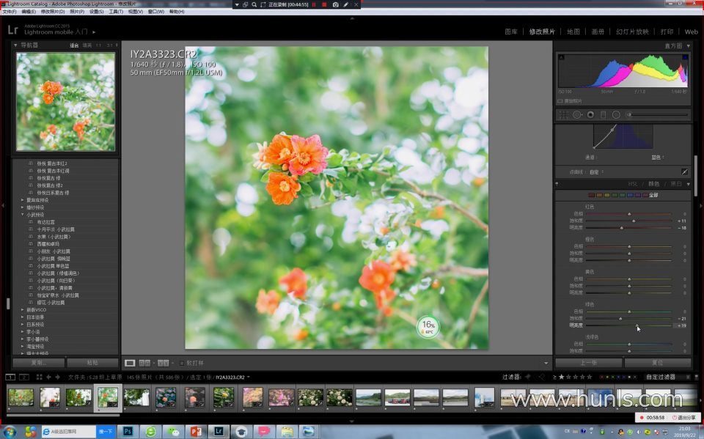
Task: Select the crop overlay tool
Action: coord(563,115)
